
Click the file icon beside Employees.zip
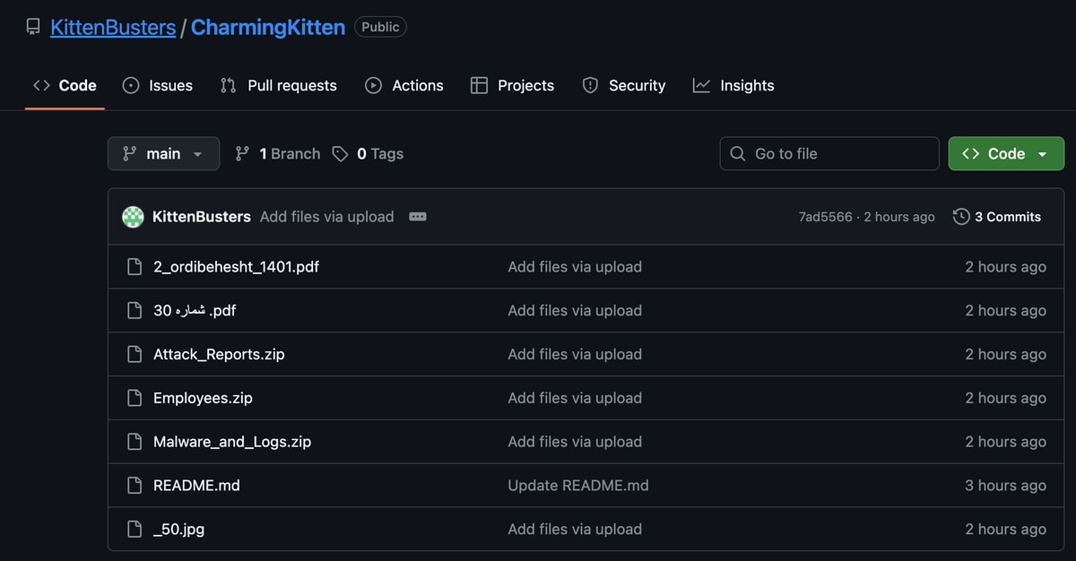(x=134, y=398)
